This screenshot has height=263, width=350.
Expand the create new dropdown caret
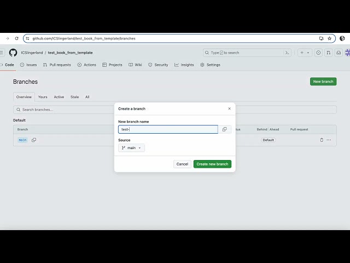tap(308, 53)
